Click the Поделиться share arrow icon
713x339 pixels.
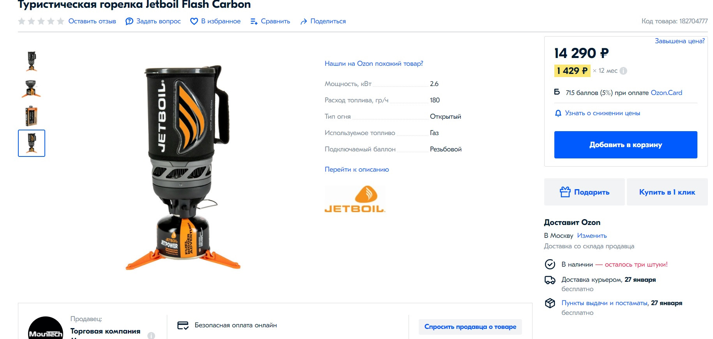304,21
